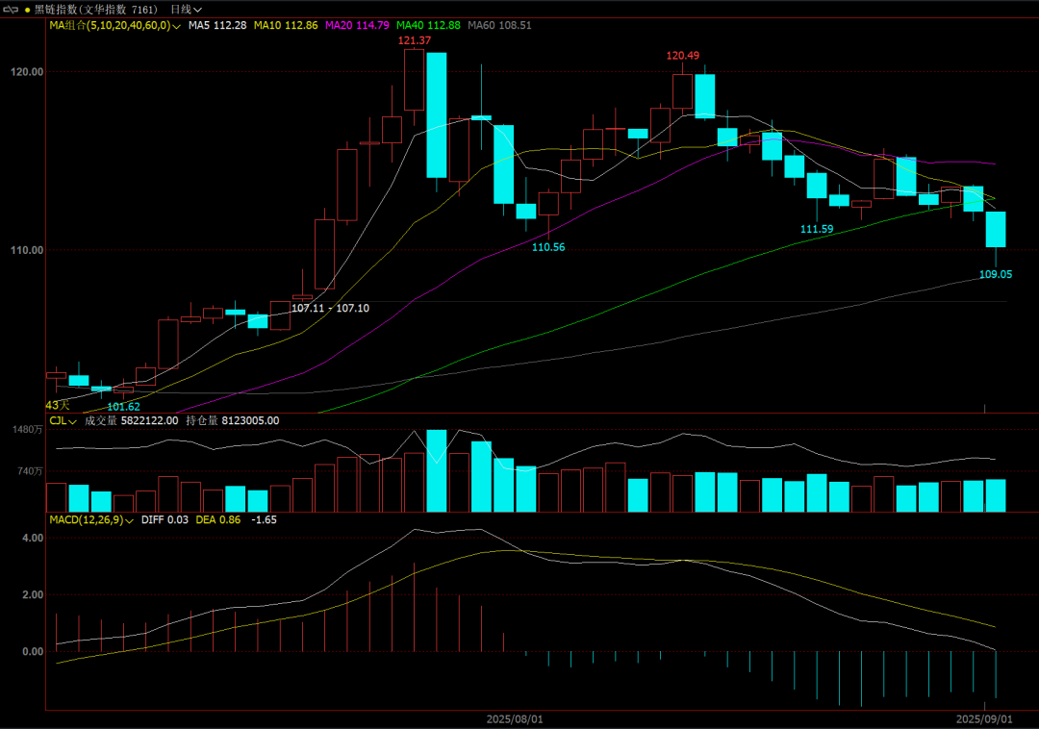Click the yellow dot before 黑链指数
The width and height of the screenshot is (1039, 729).
pos(27,10)
